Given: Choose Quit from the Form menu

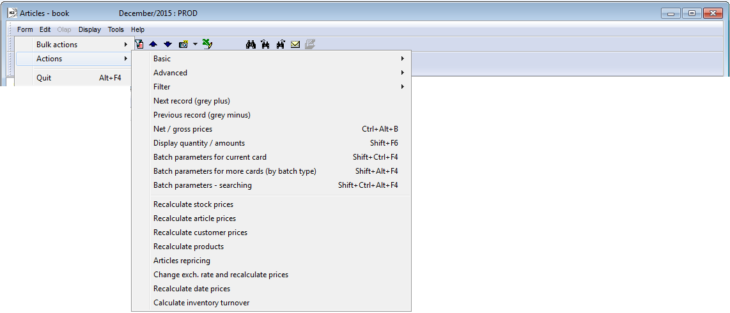Looking at the screenshot, I should pos(74,78).
